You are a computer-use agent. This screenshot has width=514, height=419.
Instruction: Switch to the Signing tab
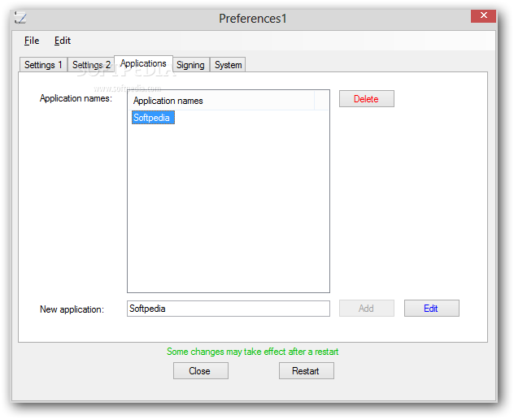pos(191,65)
